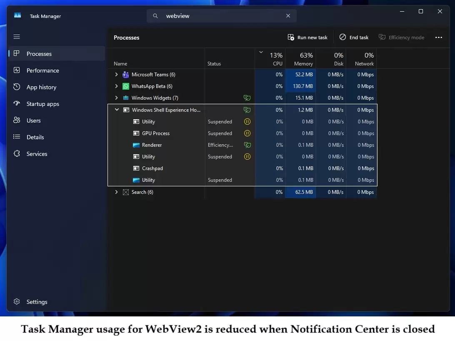The height and width of the screenshot is (341, 455).
Task: Click the efficiency leaf icon on the Renderer row
Action: coord(247,145)
